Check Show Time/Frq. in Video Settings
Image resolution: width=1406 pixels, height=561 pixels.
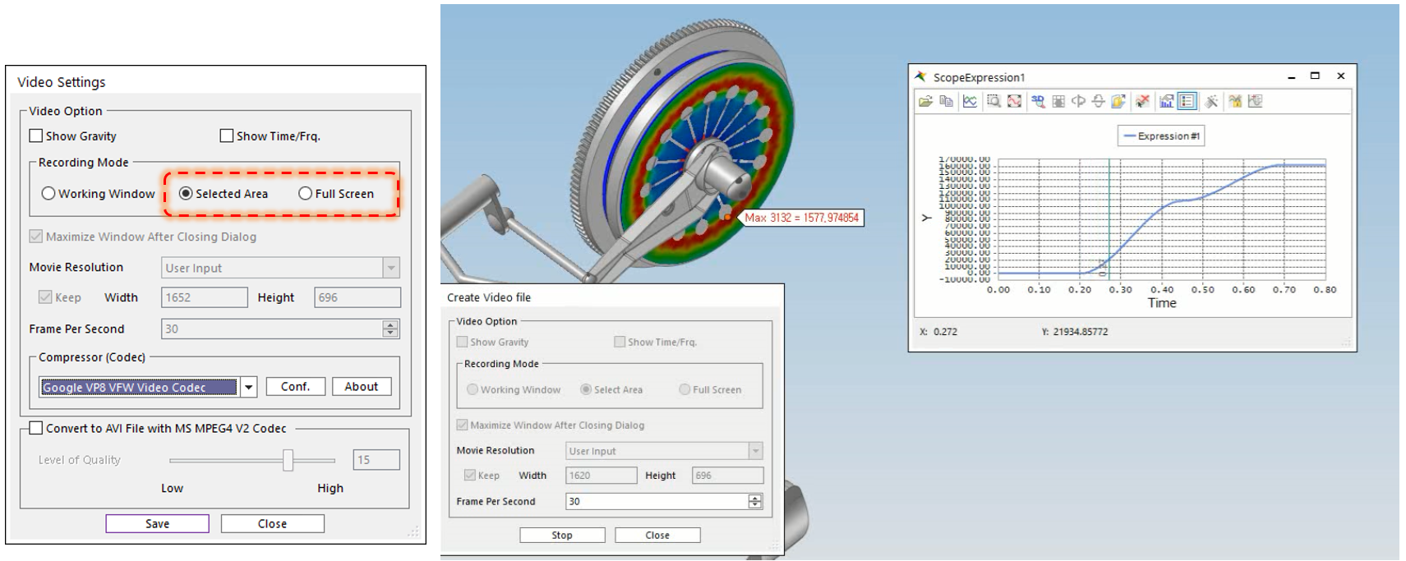(227, 136)
